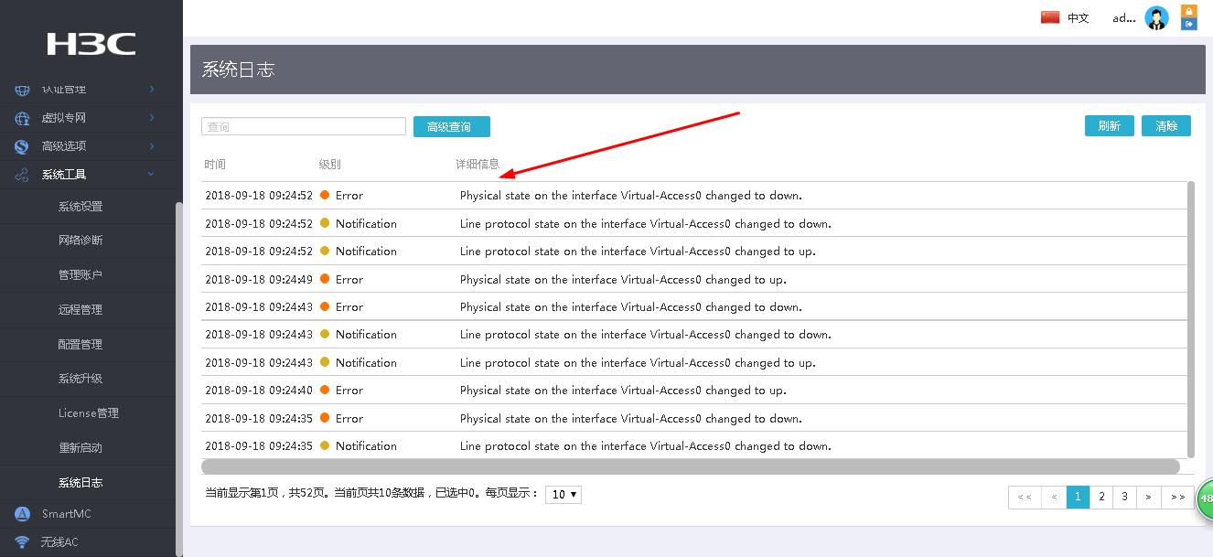1213x557 pixels.
Task: Open 远程管理 in the sidebar
Action: click(x=81, y=310)
